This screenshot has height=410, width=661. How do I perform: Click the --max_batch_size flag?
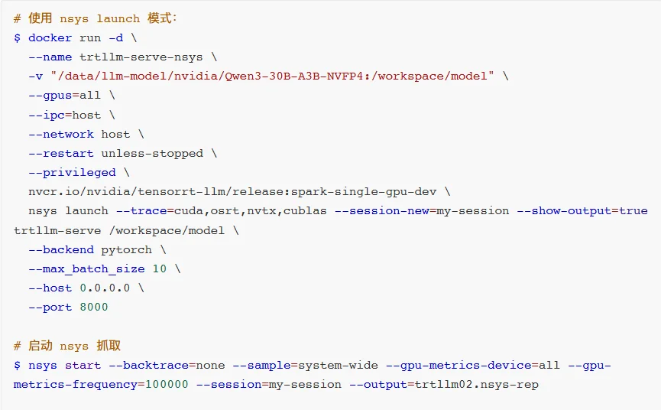pos(86,268)
